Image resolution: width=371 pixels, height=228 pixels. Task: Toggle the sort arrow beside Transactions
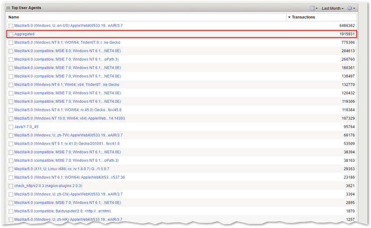[x=289, y=17]
